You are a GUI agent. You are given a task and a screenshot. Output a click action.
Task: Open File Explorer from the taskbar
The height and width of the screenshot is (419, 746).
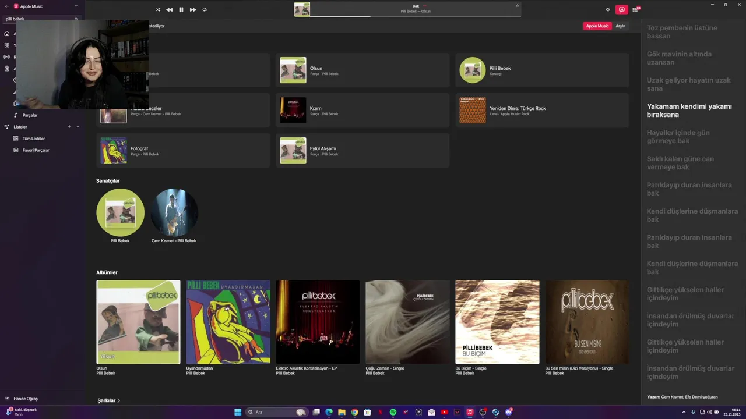342,412
